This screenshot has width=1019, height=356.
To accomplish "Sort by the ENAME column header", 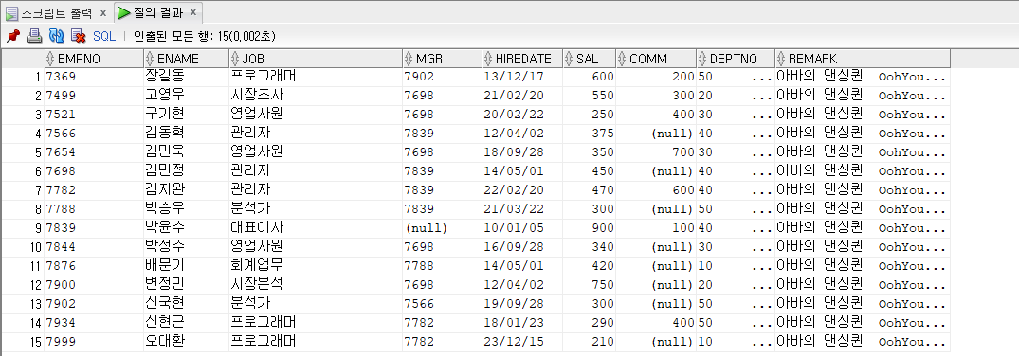I will click(x=186, y=59).
